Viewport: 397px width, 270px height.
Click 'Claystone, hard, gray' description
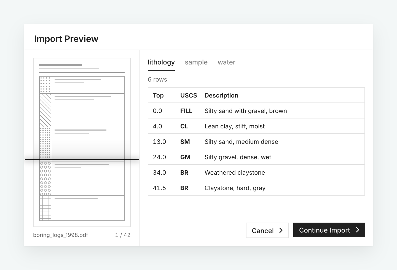(235, 188)
